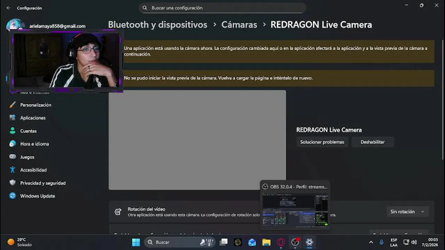Screen dimensions: 445x250
Task: Open the Opera browser taskbar icon
Action: pos(281,242)
